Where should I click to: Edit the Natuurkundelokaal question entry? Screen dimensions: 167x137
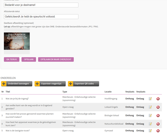click(x=150, y=124)
